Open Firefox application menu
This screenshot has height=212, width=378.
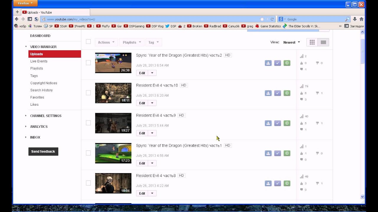tap(25, 4)
